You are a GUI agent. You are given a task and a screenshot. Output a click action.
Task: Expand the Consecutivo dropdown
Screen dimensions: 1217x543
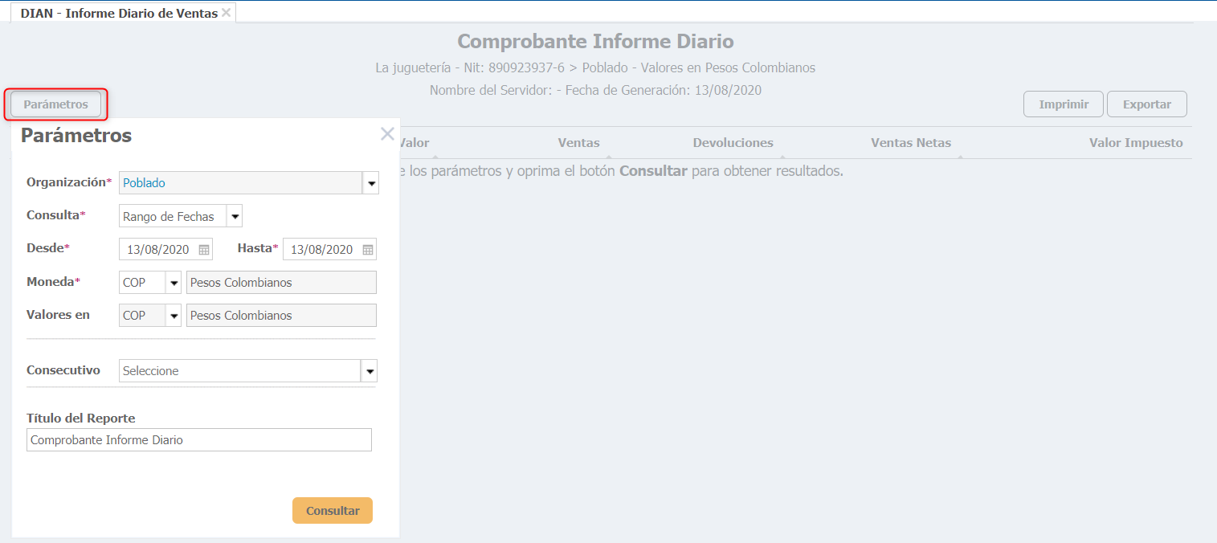tap(370, 371)
